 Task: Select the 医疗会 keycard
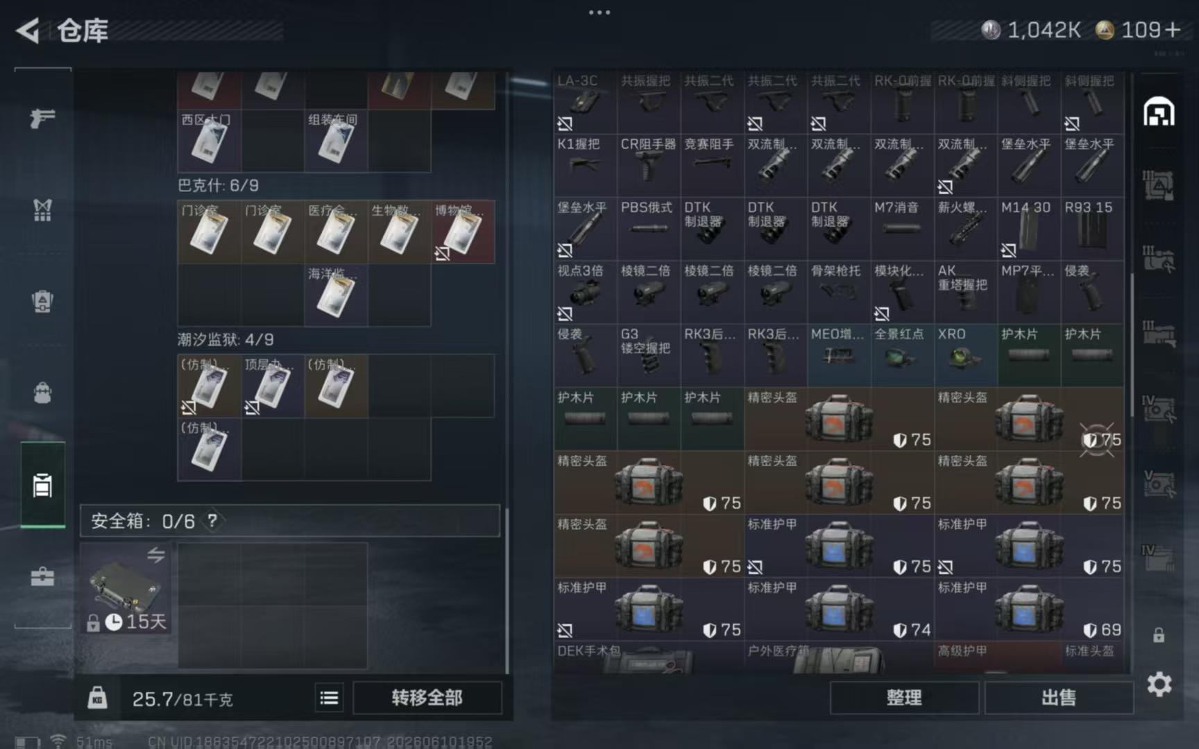[x=336, y=232]
